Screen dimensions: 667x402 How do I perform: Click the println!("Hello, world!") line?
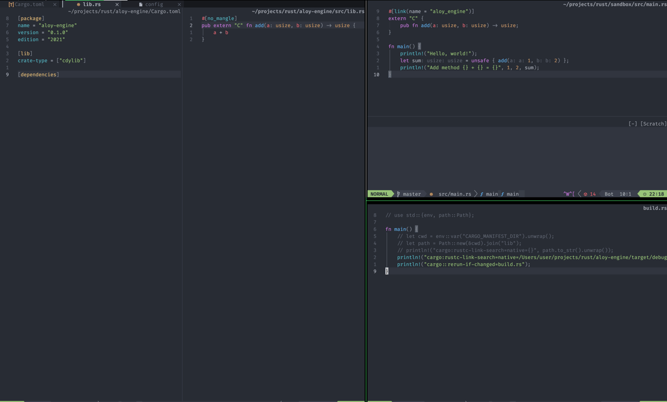pyautogui.click(x=438, y=54)
